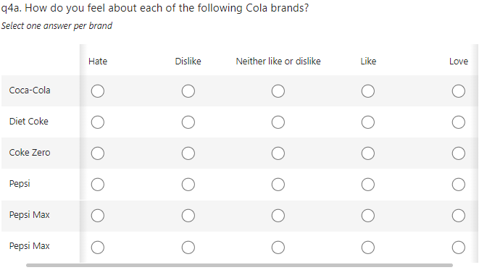This screenshot has height=270, width=487.
Task: Select Dislike for Pepsi
Action: coord(188,185)
